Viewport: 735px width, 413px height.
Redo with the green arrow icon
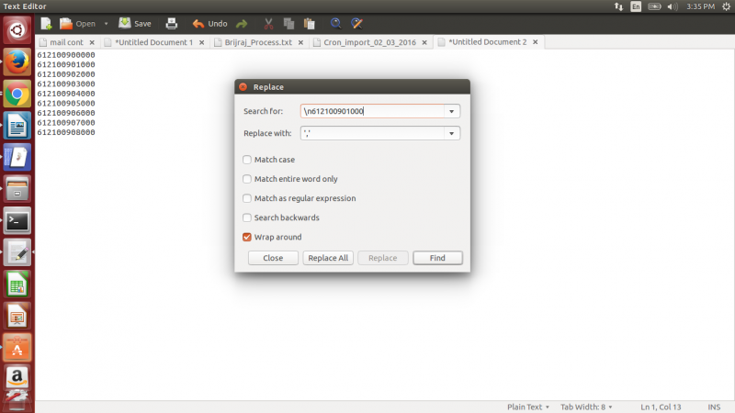click(242, 24)
